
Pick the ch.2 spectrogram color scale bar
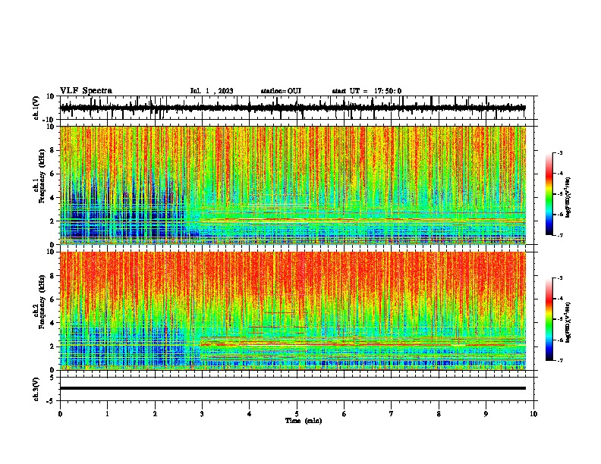point(549,319)
